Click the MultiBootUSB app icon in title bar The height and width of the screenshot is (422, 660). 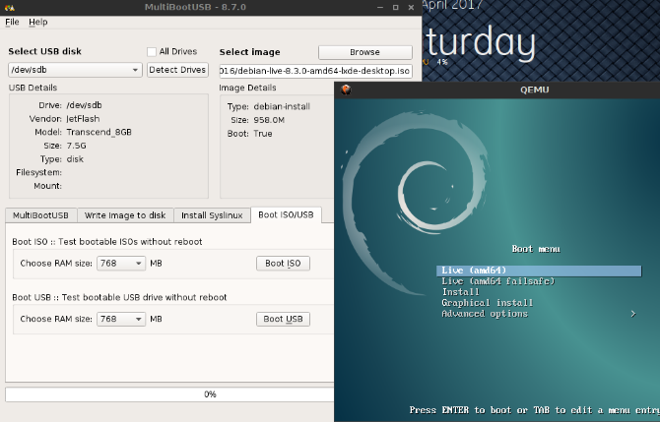10,7
